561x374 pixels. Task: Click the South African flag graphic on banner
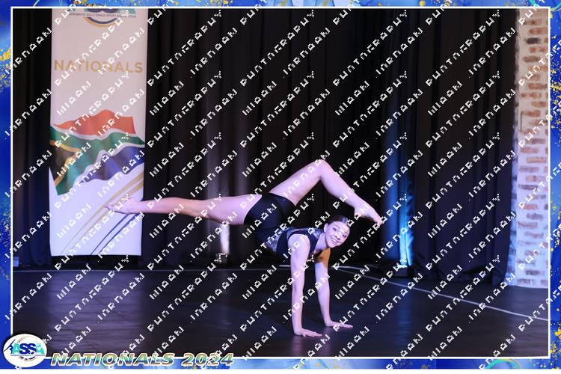coord(97,151)
